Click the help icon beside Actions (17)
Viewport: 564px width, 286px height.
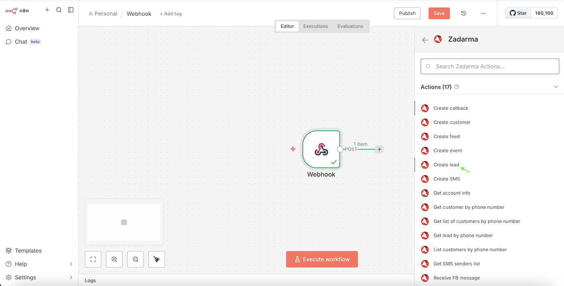(x=456, y=87)
